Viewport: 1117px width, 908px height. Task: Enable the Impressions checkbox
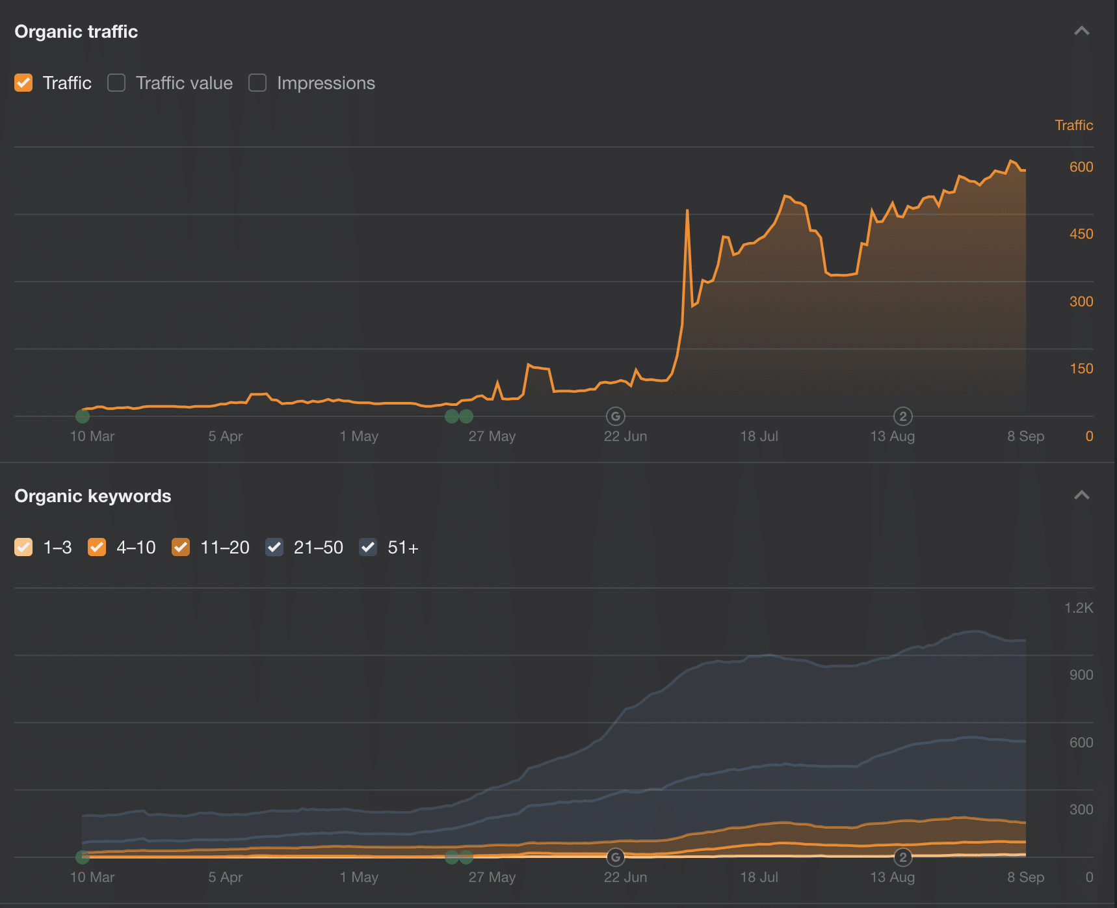click(x=257, y=83)
